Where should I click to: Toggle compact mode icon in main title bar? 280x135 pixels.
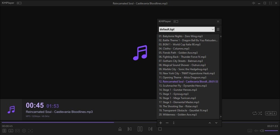19,3
